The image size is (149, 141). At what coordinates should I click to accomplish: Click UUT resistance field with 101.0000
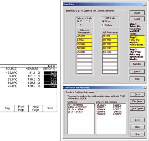[110, 40]
